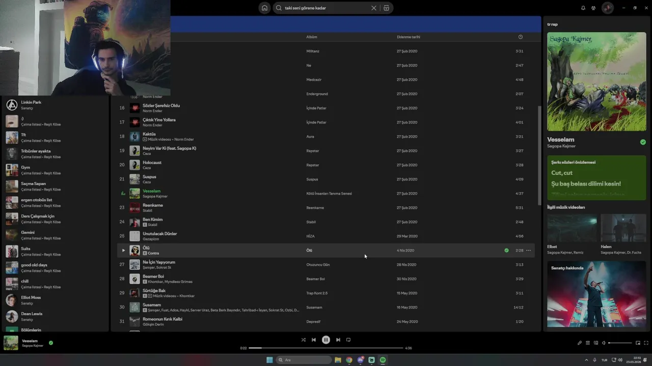Skip to the previous track
The width and height of the screenshot is (652, 366).
pos(314,340)
